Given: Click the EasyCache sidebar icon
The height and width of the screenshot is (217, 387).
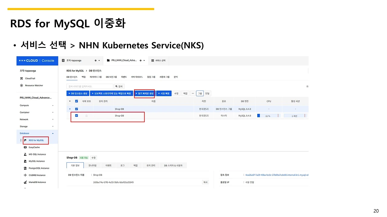Looking at the screenshot, I should [25, 147].
